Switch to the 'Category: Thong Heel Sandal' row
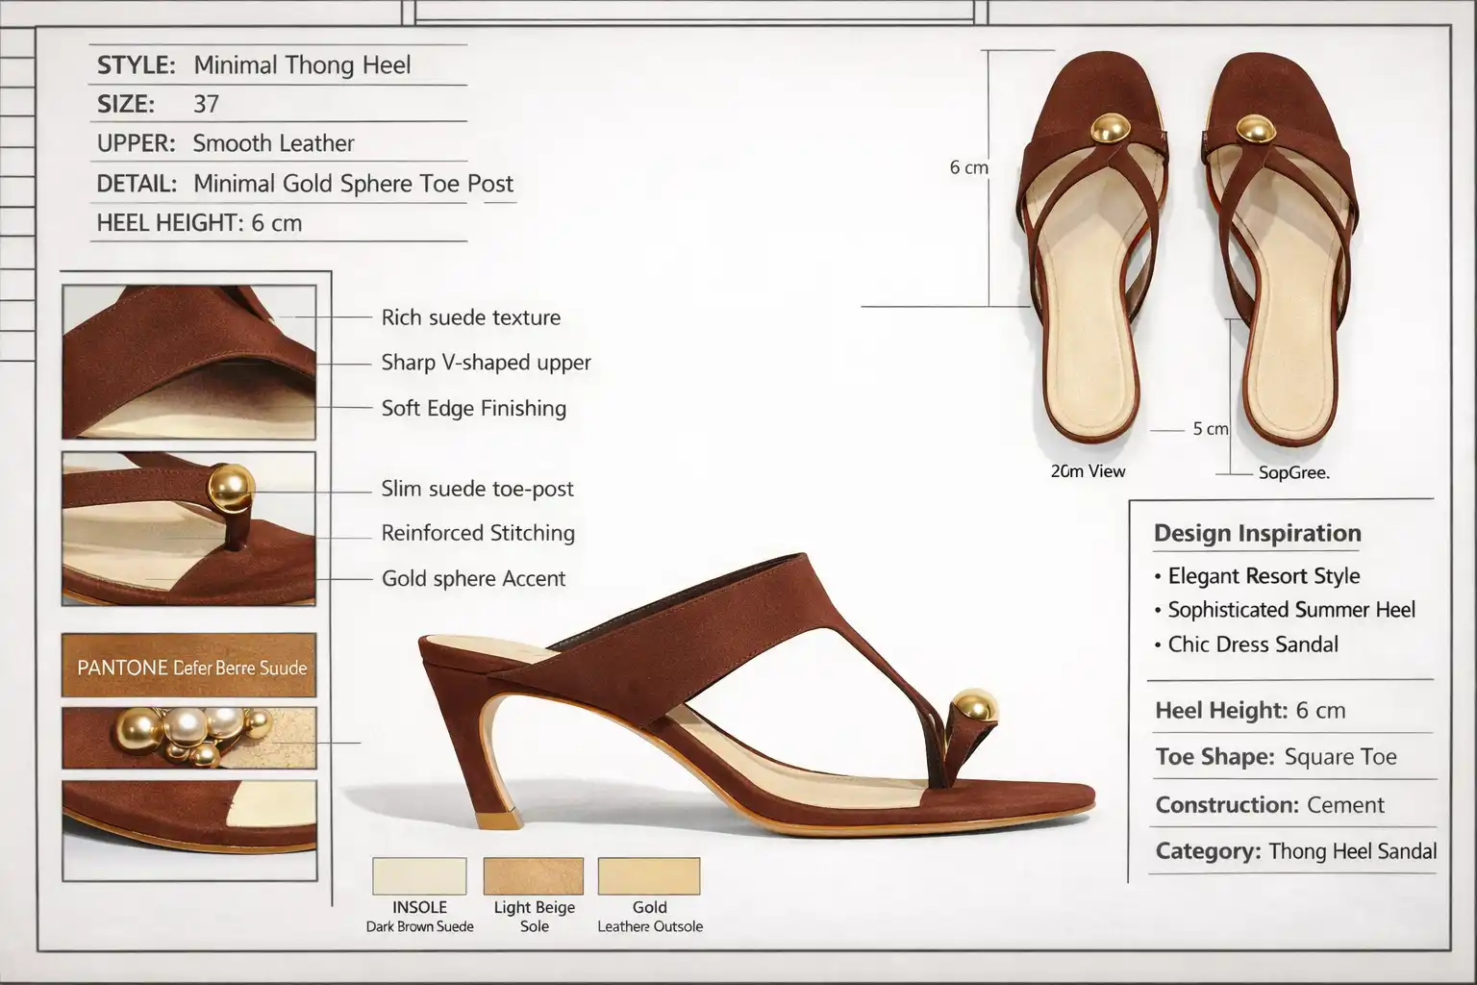The width and height of the screenshot is (1477, 985). 1292,851
